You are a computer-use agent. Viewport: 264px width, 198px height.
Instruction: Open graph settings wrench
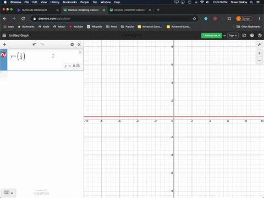tap(260, 45)
